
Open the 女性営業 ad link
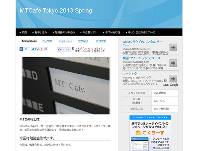[x=101, y=41]
